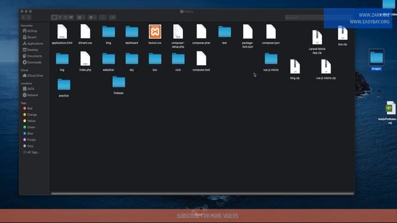
Task: Select the box.zip archive
Action: coord(342,36)
